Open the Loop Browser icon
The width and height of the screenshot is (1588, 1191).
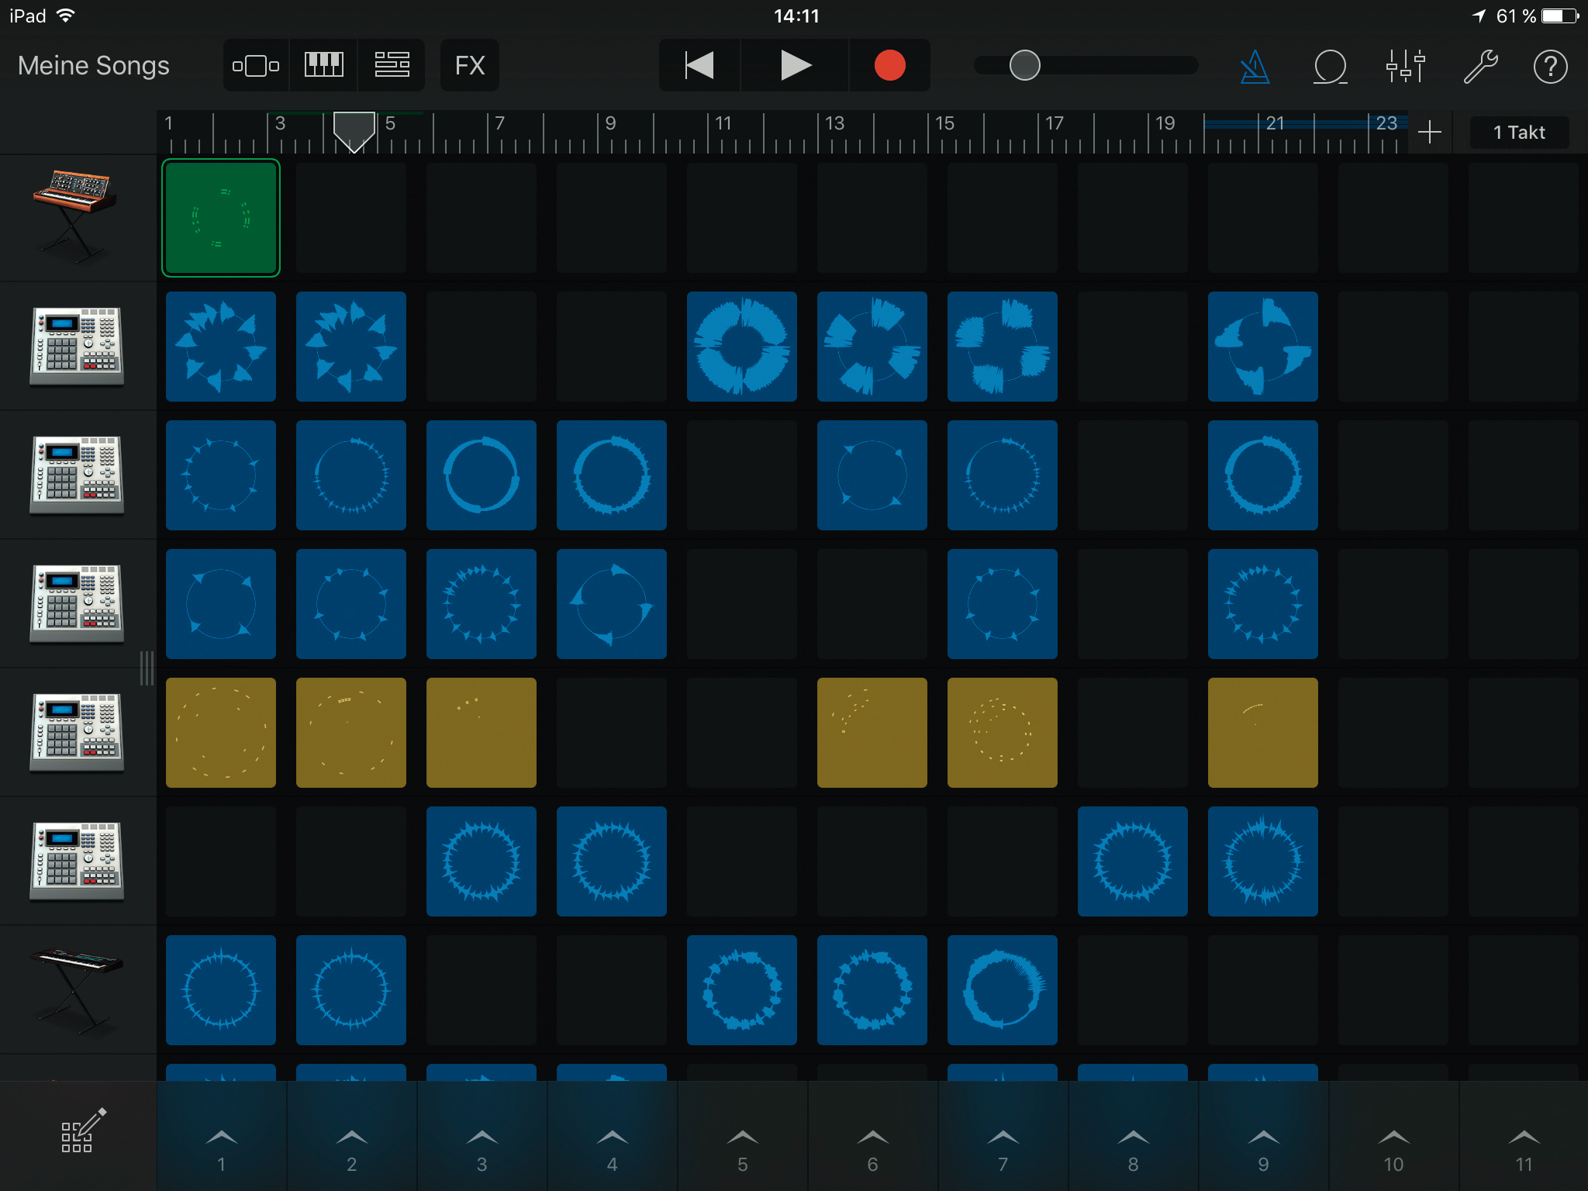point(1330,67)
